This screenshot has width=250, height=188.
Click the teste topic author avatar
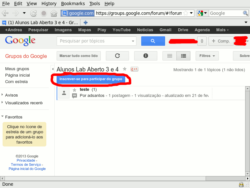click(x=64, y=93)
